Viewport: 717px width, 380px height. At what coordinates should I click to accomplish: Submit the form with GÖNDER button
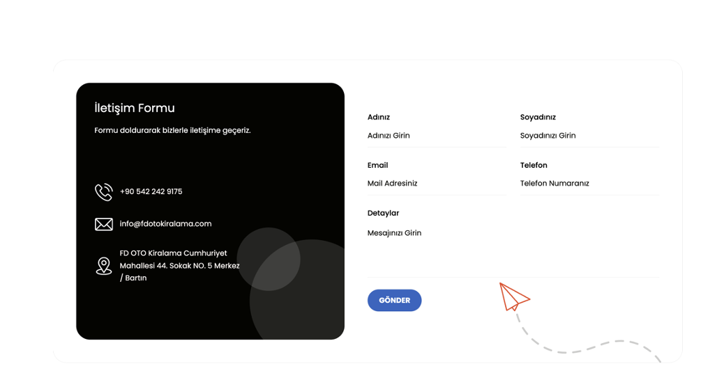point(395,300)
